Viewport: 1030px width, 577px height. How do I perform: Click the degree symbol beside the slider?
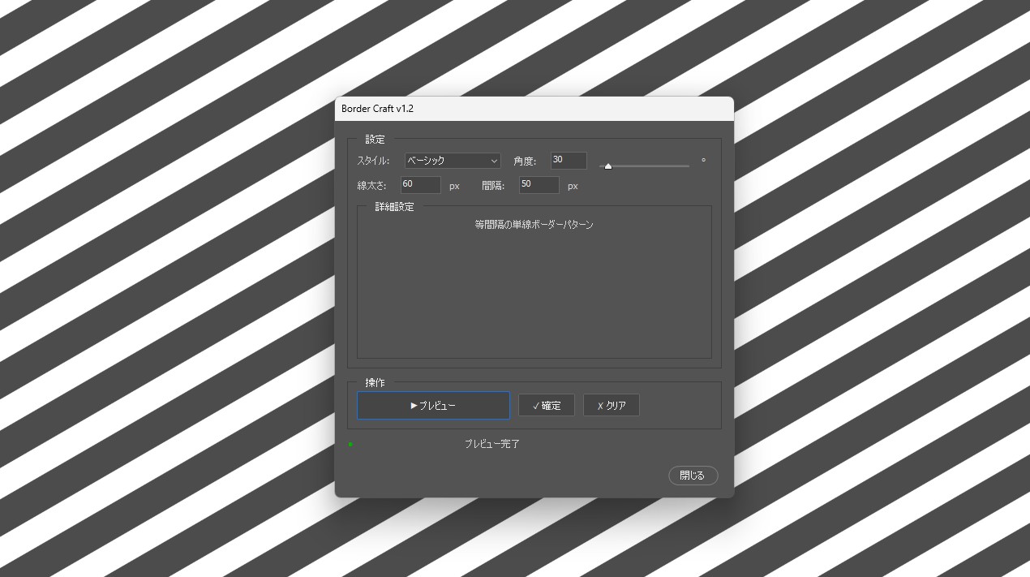[703, 161]
